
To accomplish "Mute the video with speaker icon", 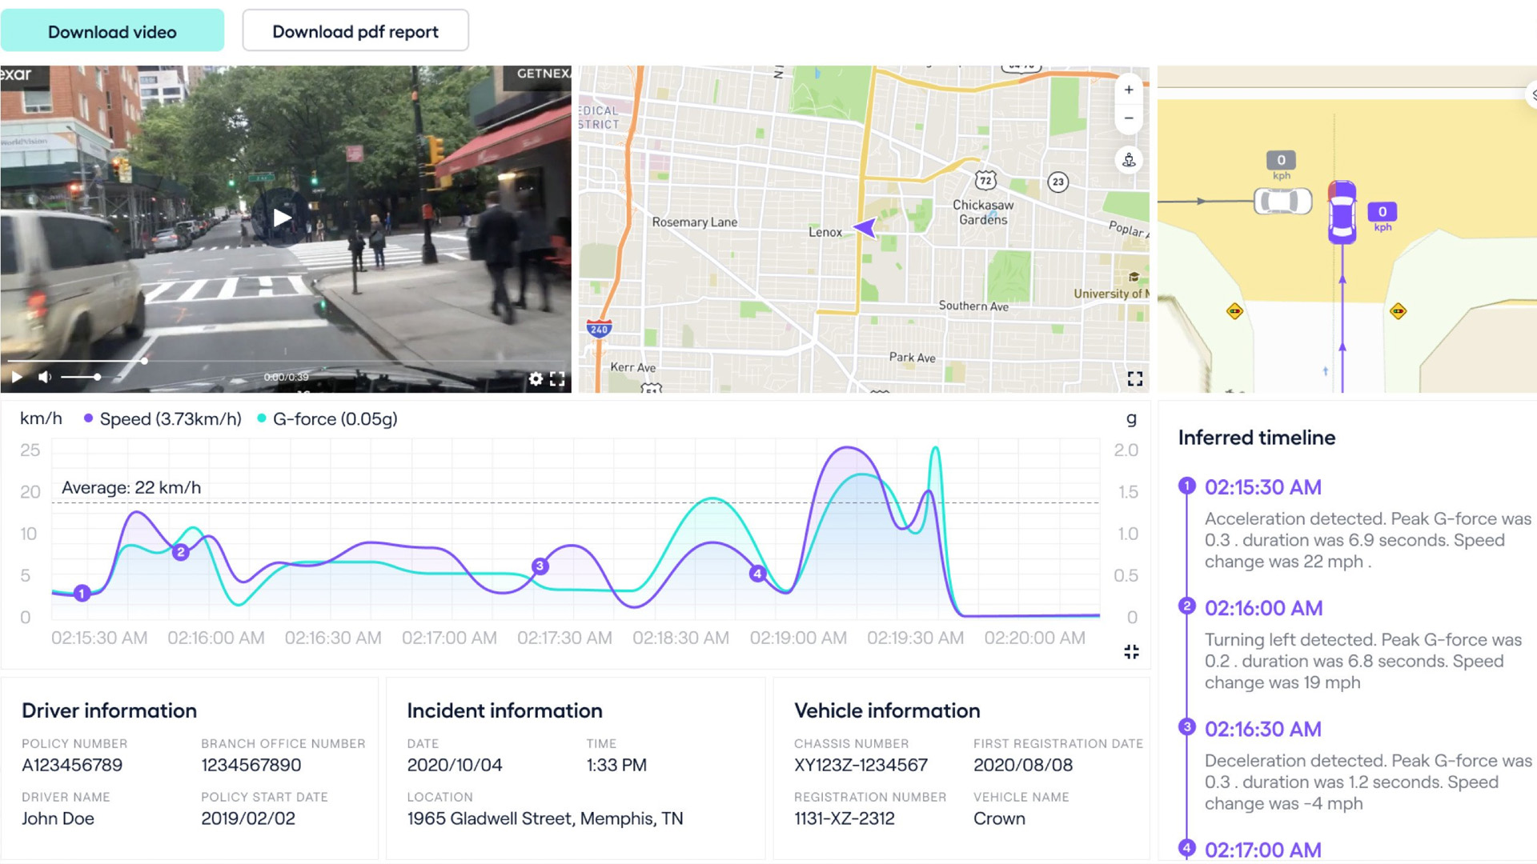I will [45, 377].
